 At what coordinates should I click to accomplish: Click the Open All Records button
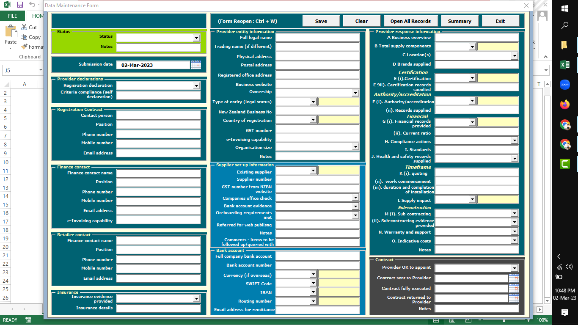pyautogui.click(x=410, y=21)
